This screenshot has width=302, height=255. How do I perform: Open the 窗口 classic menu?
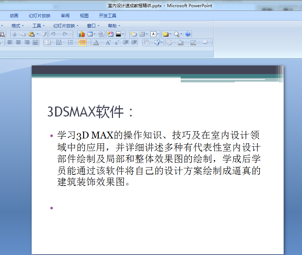[93, 26]
